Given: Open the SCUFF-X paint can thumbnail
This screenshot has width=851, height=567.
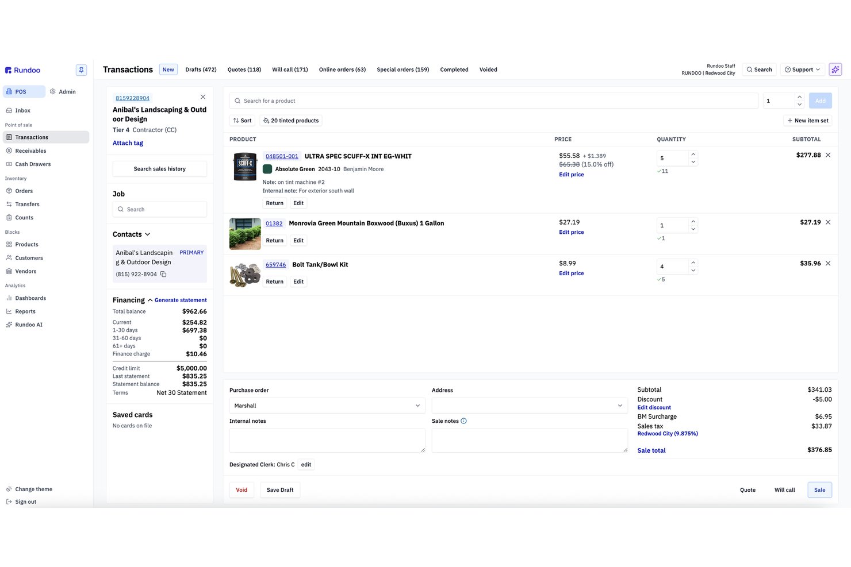Looking at the screenshot, I should pyautogui.click(x=245, y=167).
